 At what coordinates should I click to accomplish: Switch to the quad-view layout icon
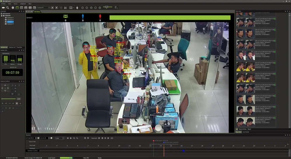click(x=22, y=8)
